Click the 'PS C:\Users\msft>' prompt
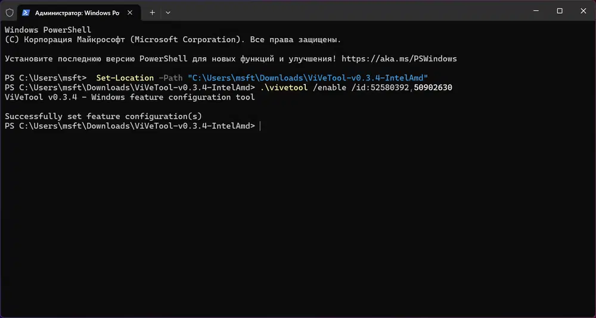596x318 pixels. (46, 78)
